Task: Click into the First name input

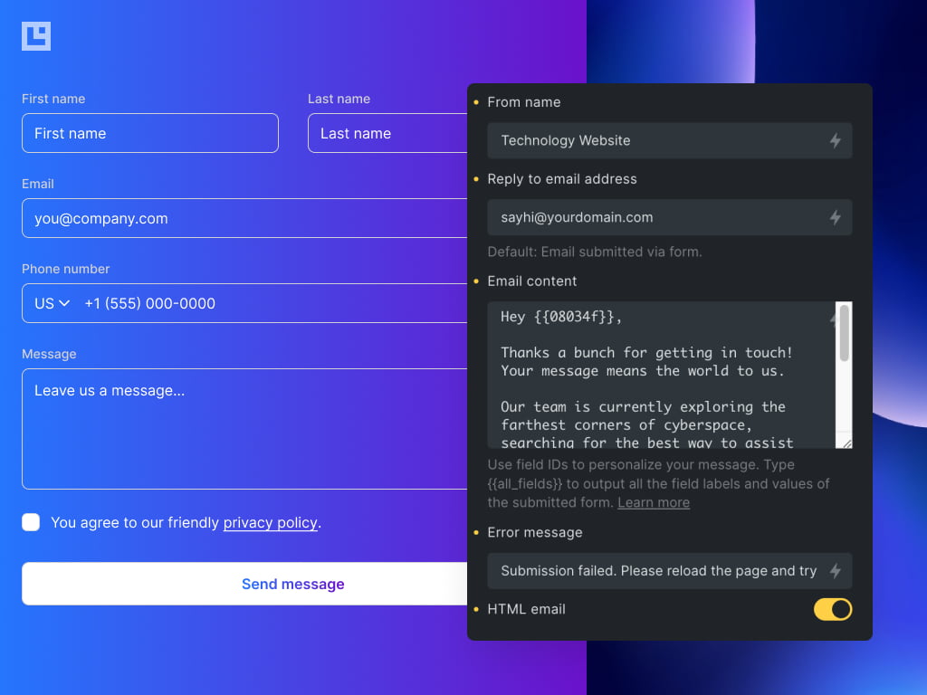Action: pos(149,133)
